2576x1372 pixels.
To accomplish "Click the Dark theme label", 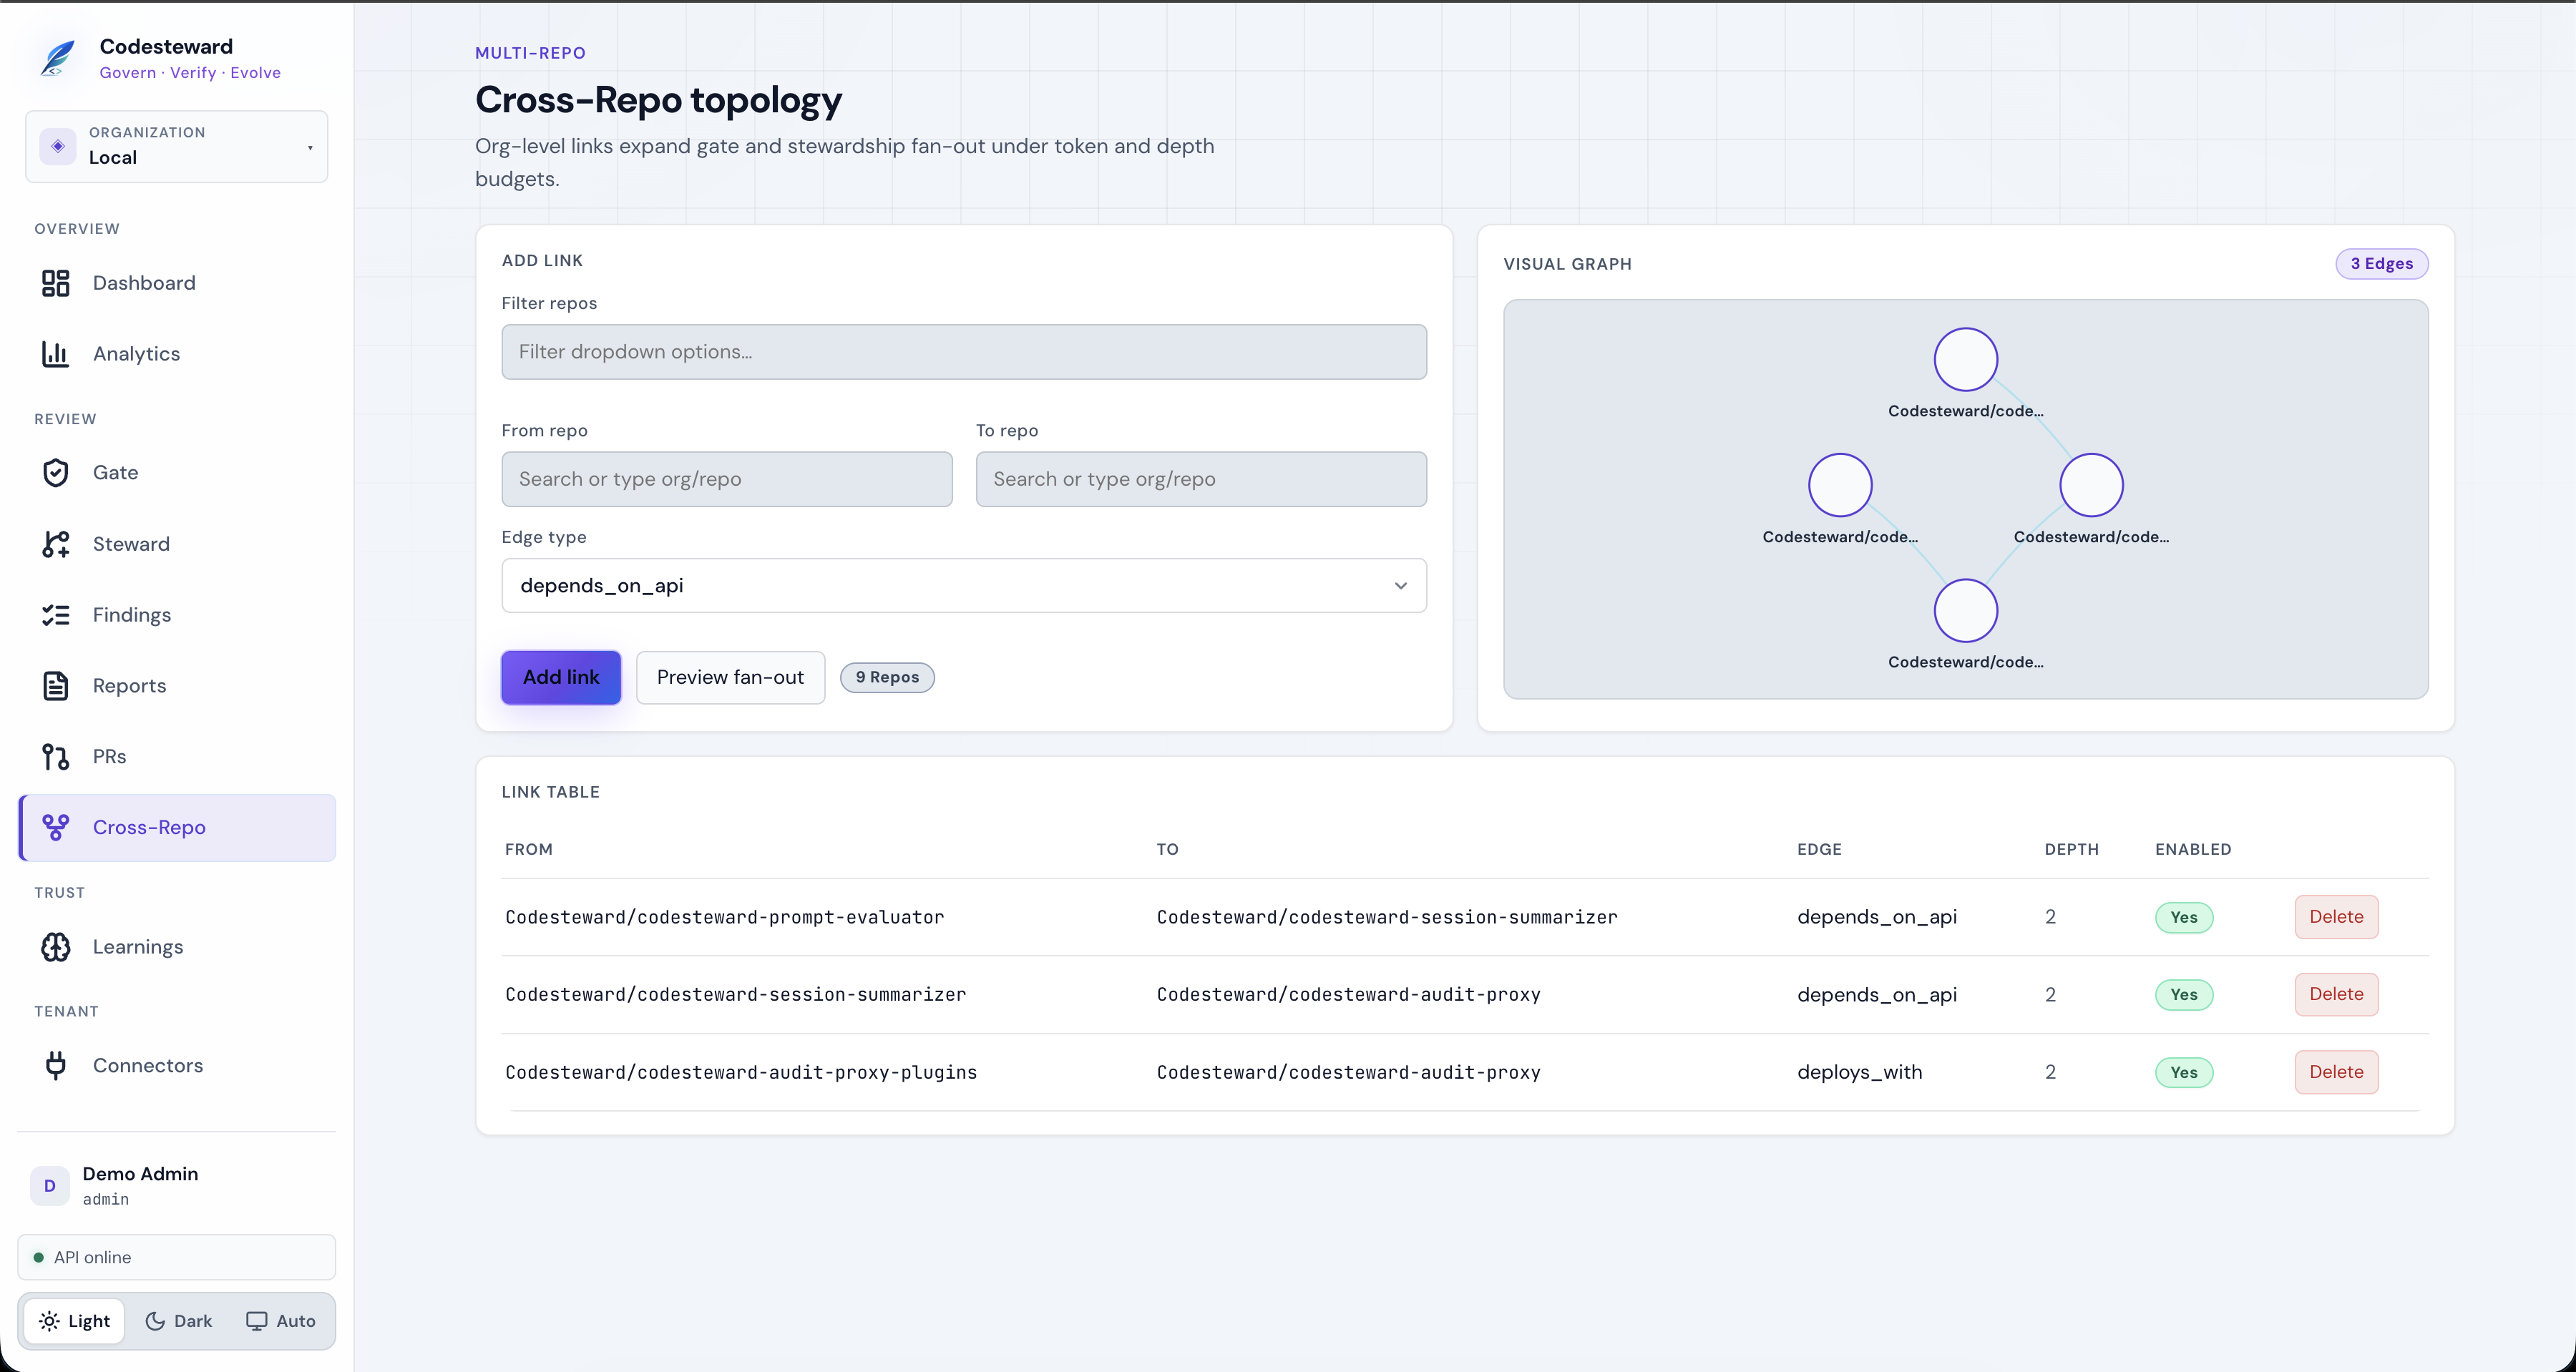I will [x=193, y=1321].
